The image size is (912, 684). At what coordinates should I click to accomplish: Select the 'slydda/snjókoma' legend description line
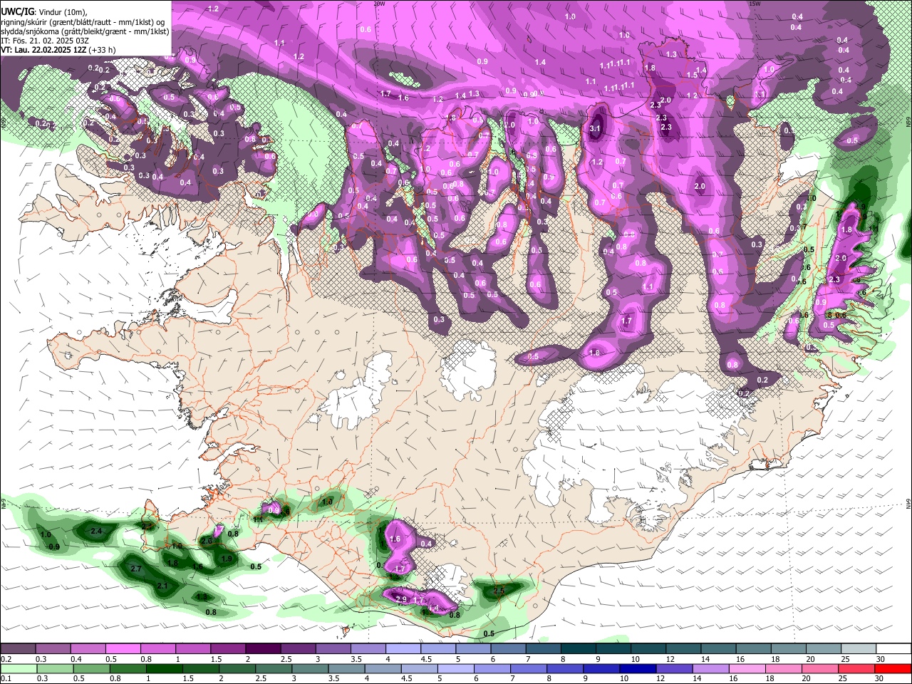85,32
